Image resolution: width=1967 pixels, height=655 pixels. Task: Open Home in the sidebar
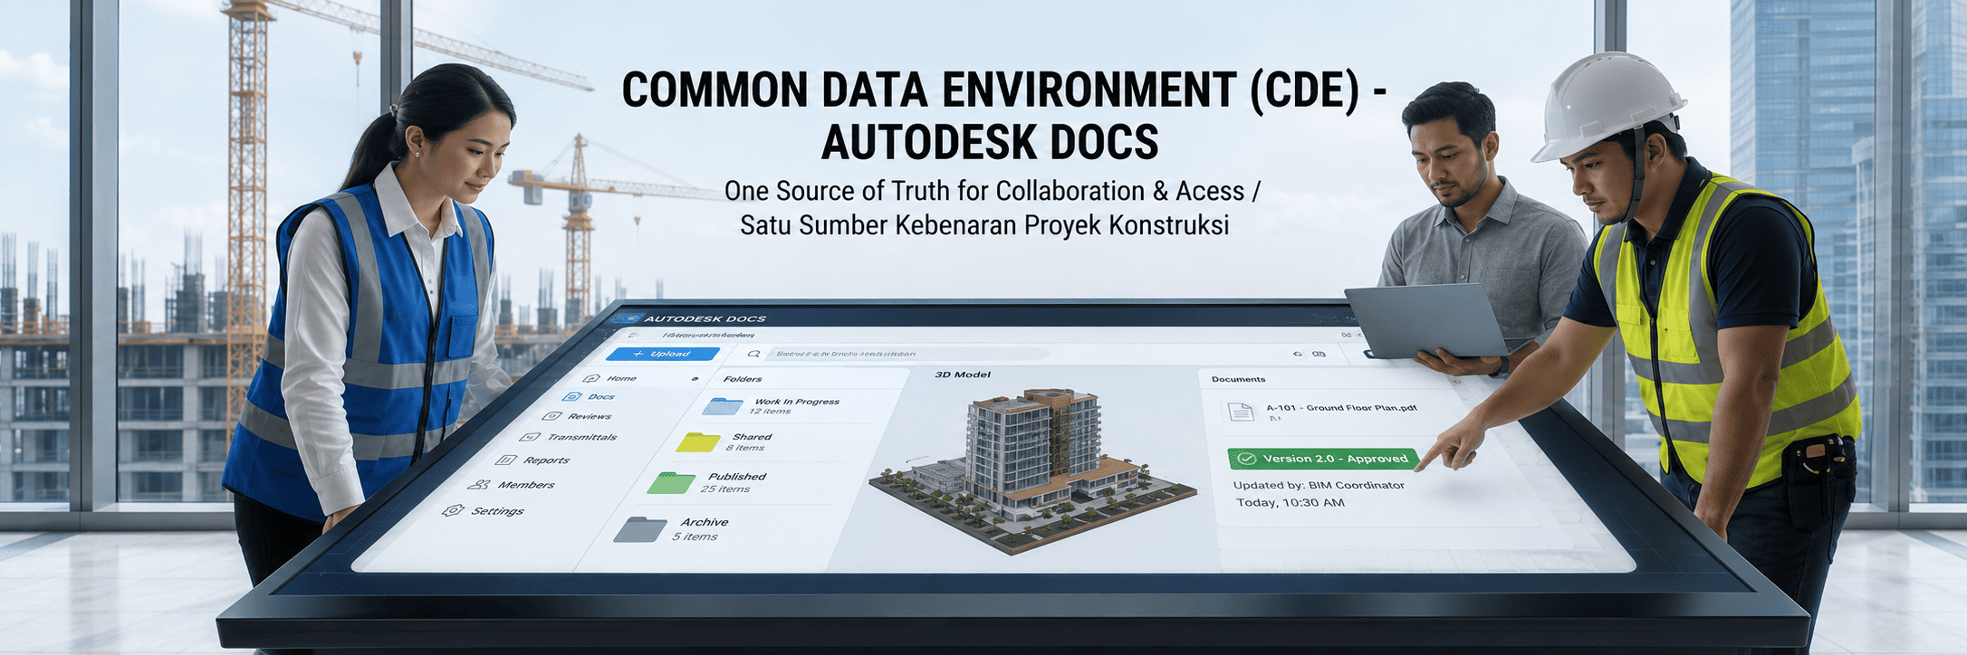pos(621,378)
